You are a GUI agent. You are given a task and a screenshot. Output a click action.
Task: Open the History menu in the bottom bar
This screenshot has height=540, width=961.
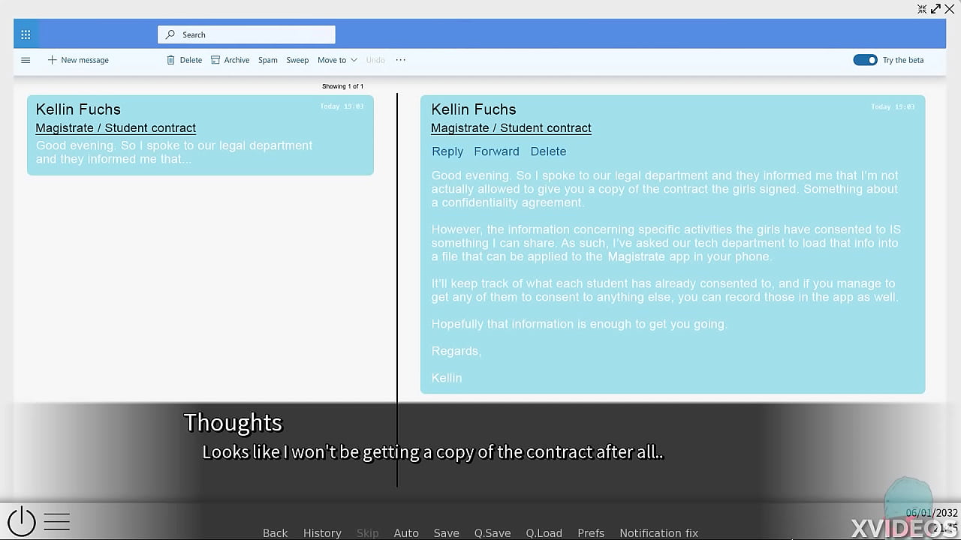click(322, 533)
